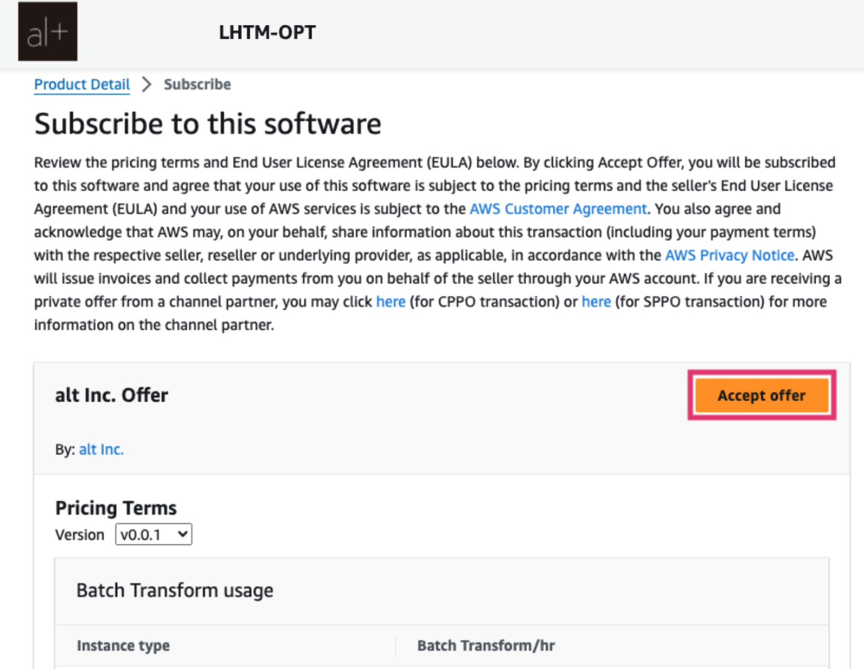Click the Subscribe to this software heading
This screenshot has width=864, height=669.
208,124
